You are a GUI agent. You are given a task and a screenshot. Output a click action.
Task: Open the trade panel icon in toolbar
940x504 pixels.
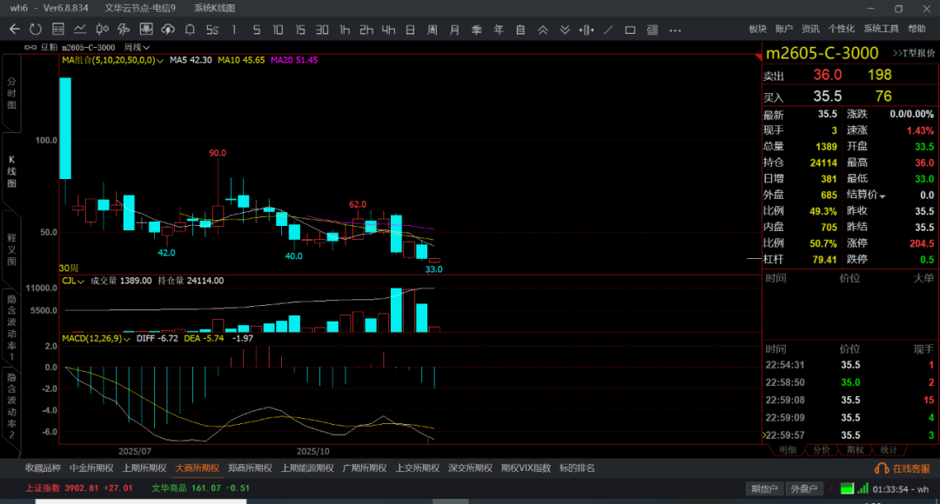point(145,30)
